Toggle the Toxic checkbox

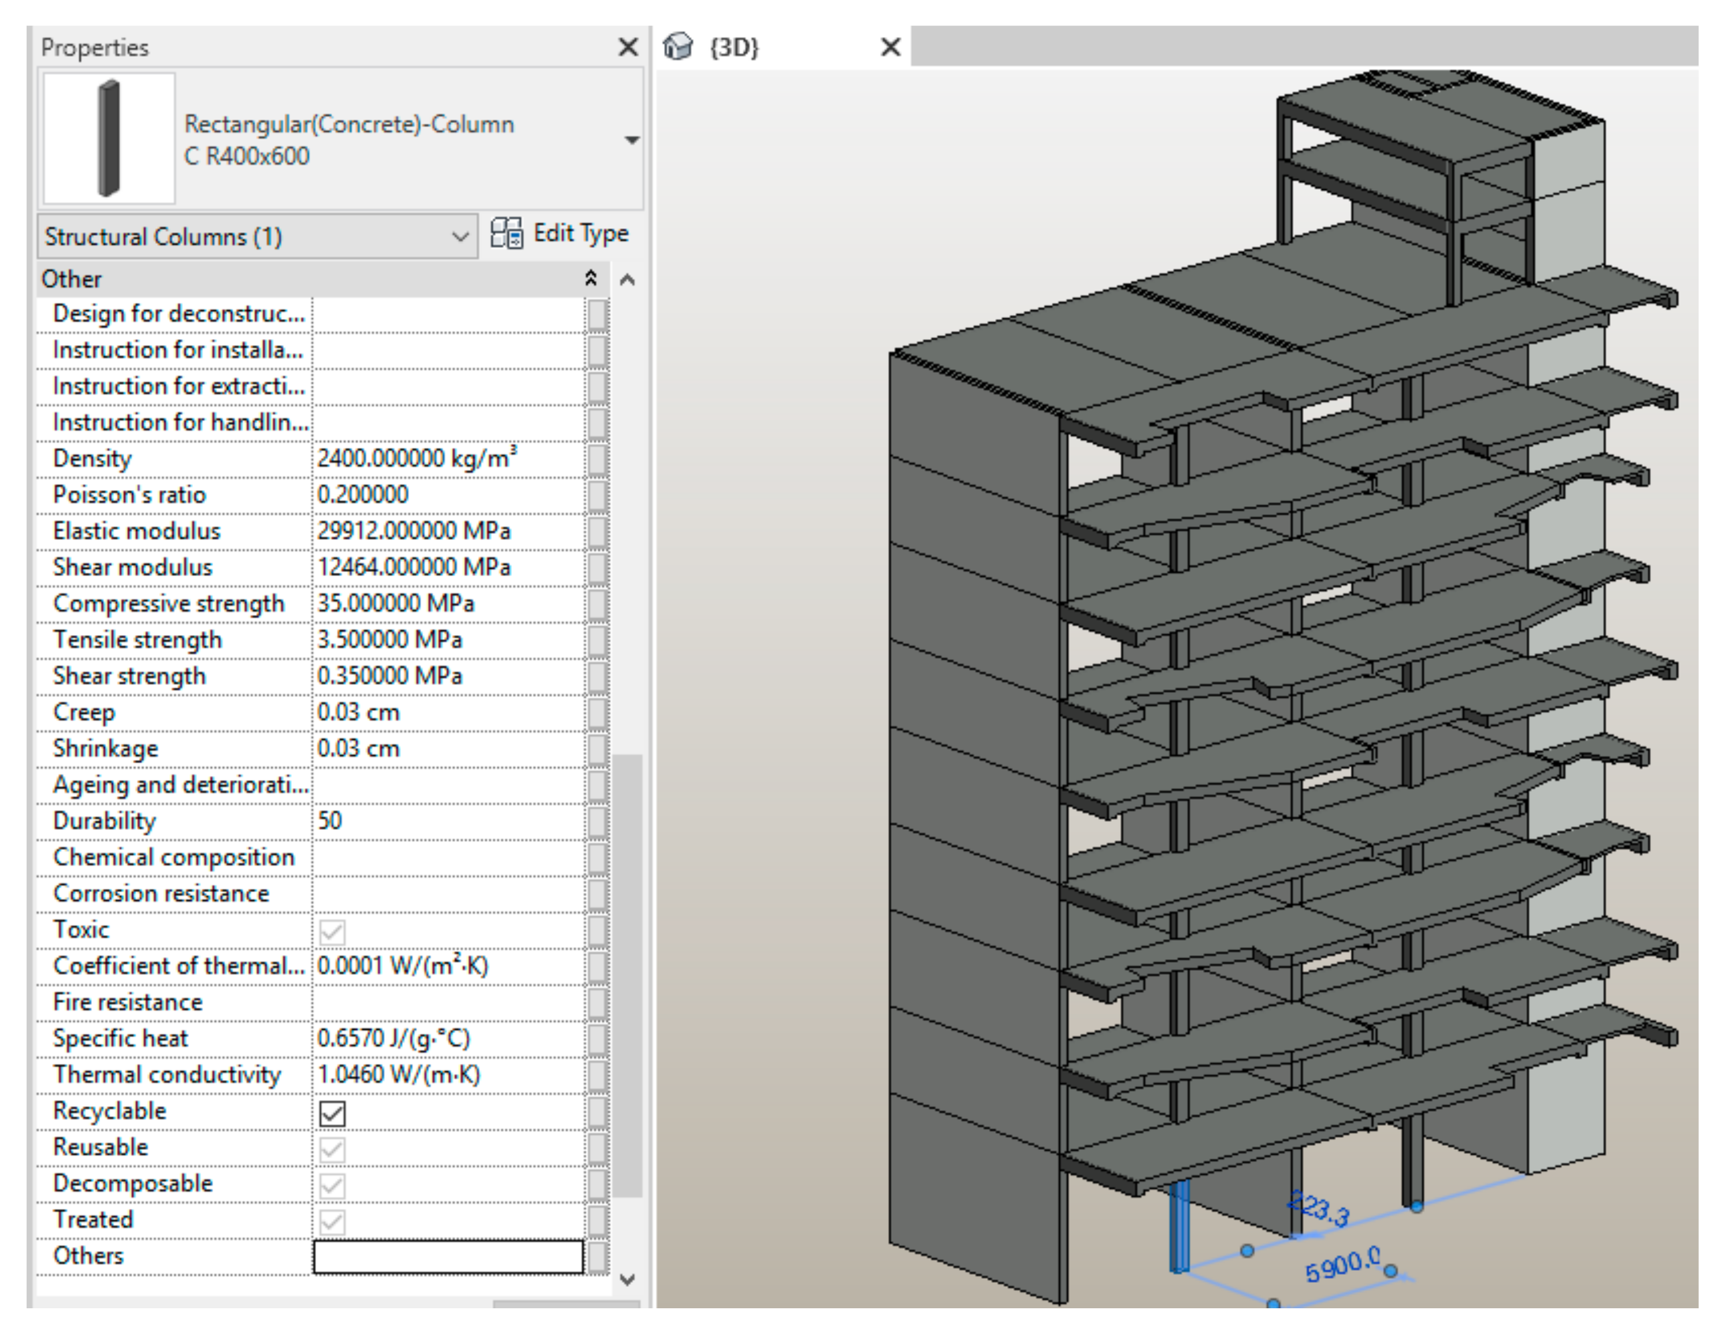[332, 932]
